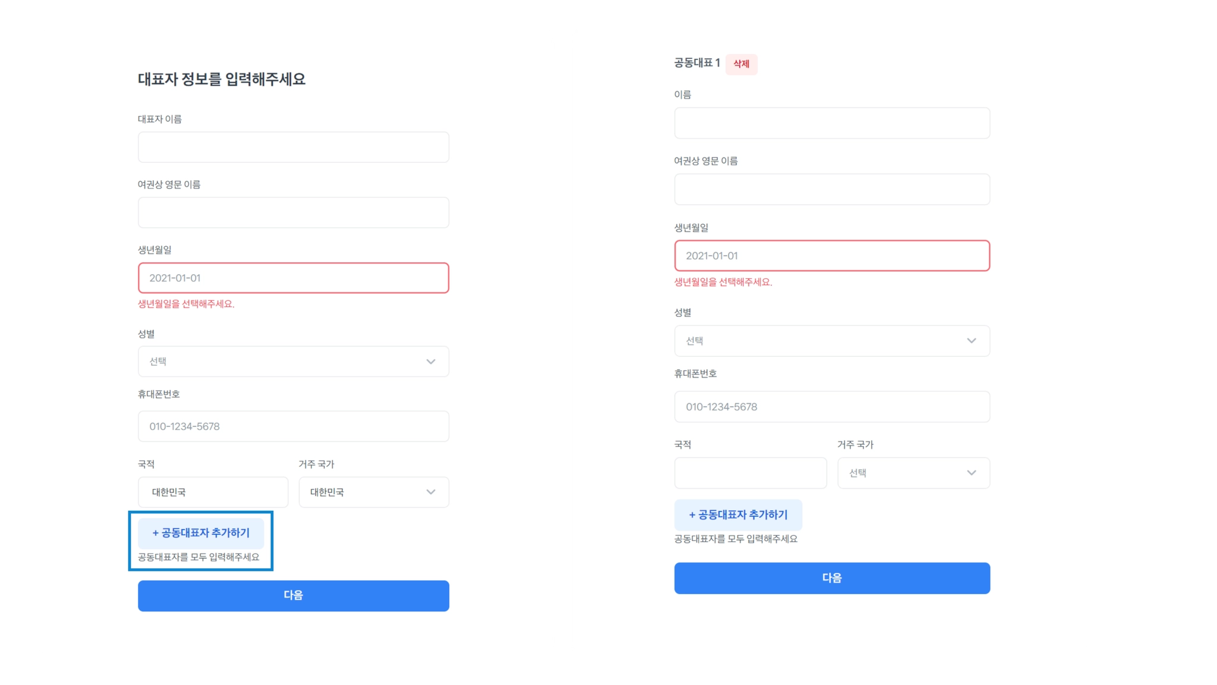Screen dimensions: 1217x685
Task: Click chevron on 대한민국 거주 국가 dropdown
Action: 431,492
